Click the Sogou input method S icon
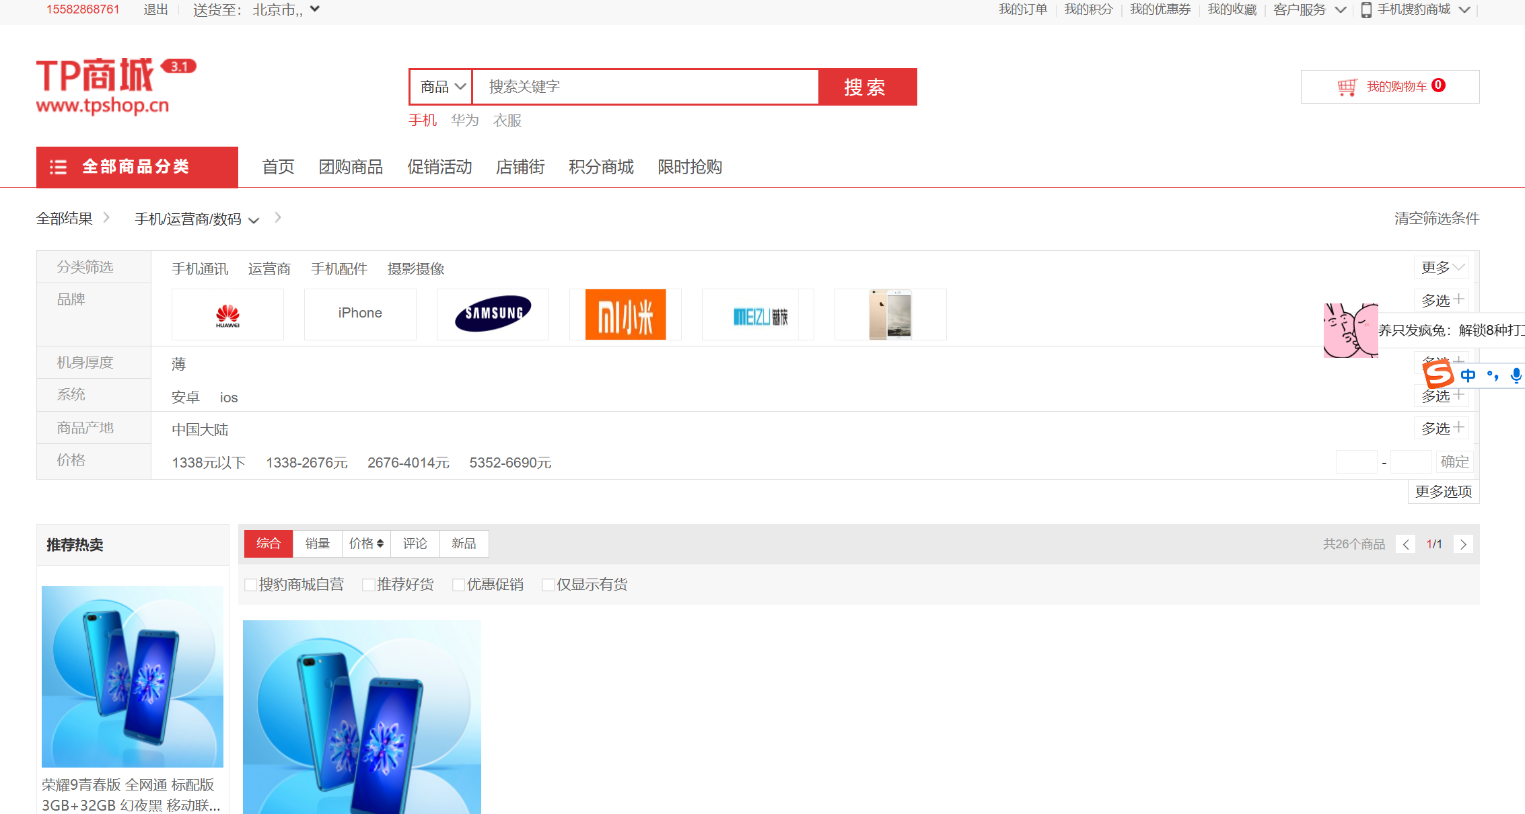Image resolution: width=1525 pixels, height=814 pixels. [1439, 374]
